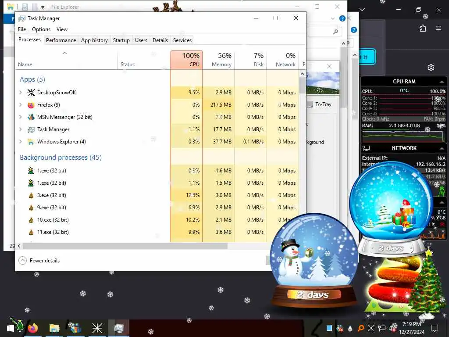
Task: Click the gifts snow globe widget
Action: click(391, 209)
